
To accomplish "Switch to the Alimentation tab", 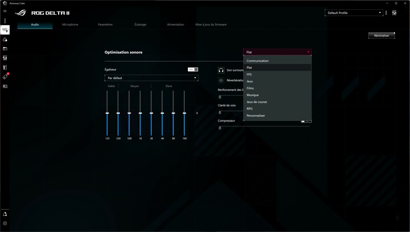I will click(x=176, y=24).
